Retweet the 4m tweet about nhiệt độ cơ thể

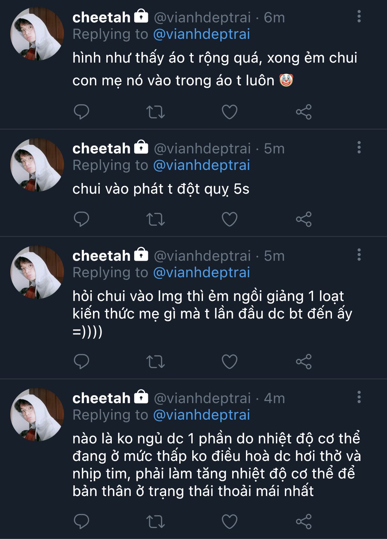[155, 521]
